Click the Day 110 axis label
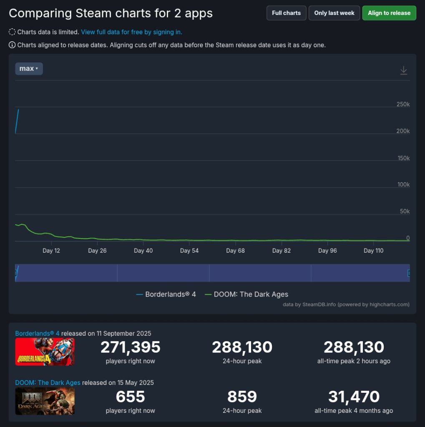The width and height of the screenshot is (425, 427). (x=374, y=251)
